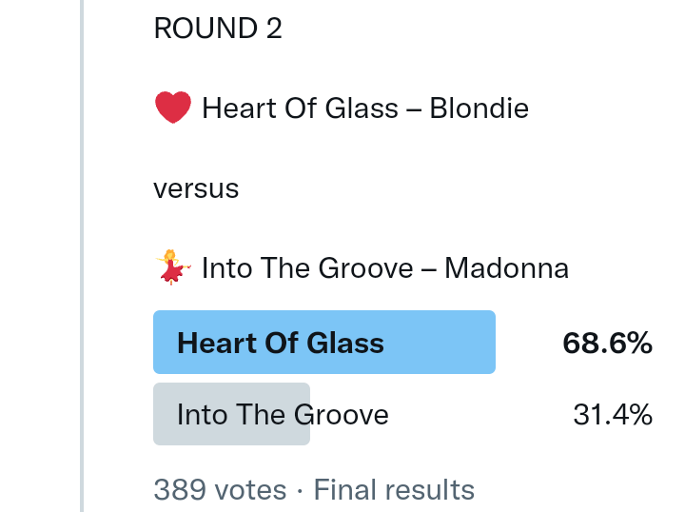Image resolution: width=685 pixels, height=512 pixels.
Task: Click the red heart emoji
Action: (x=172, y=108)
